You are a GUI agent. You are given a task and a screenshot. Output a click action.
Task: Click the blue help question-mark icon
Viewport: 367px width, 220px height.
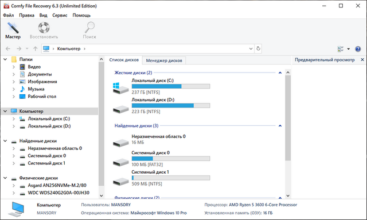[x=358, y=49]
